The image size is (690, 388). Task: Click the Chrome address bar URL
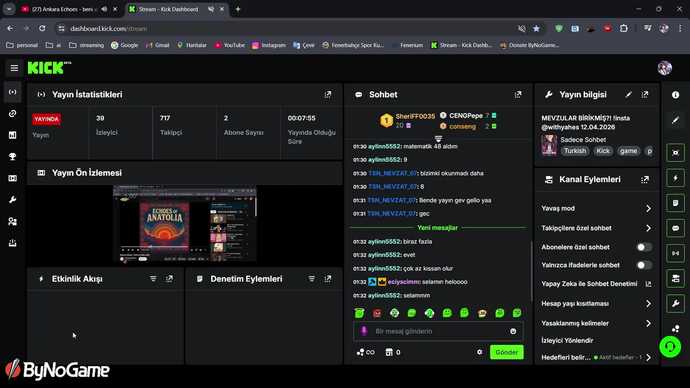[x=108, y=29]
